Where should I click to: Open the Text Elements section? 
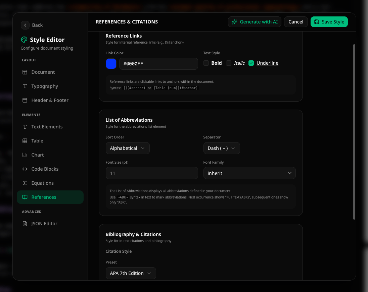[50, 127]
